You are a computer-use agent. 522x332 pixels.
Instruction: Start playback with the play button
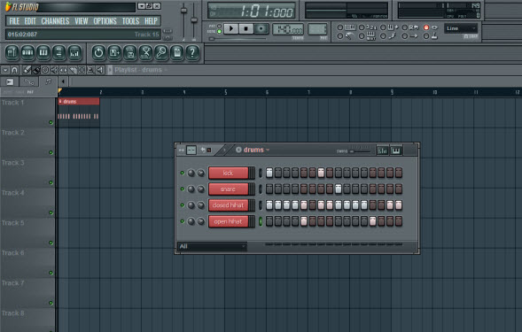coord(230,29)
